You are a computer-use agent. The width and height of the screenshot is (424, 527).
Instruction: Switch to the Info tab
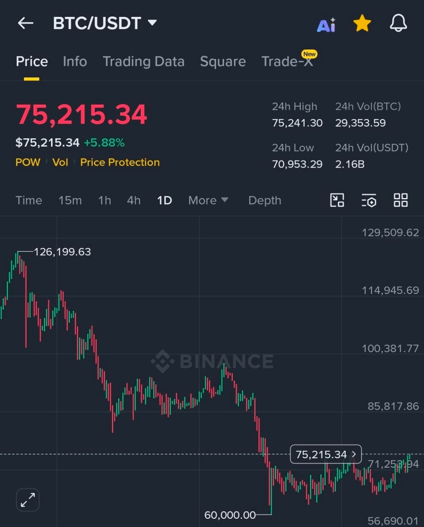click(75, 62)
